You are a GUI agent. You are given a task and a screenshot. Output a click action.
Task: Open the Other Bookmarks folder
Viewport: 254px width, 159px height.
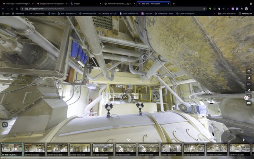[x=227, y=14]
